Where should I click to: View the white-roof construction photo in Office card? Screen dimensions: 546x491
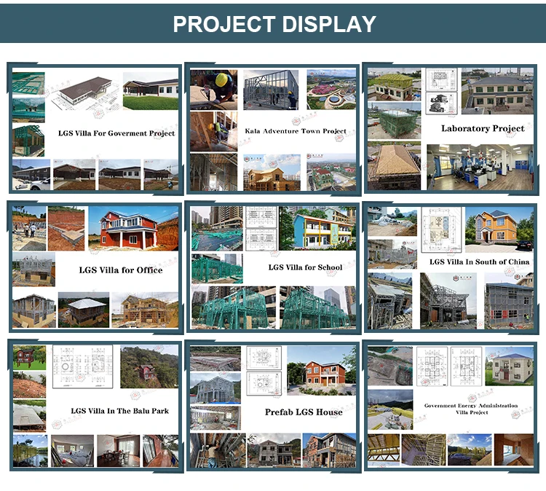84,310
